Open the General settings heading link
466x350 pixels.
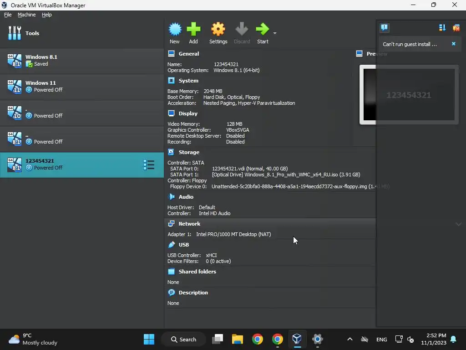click(189, 54)
